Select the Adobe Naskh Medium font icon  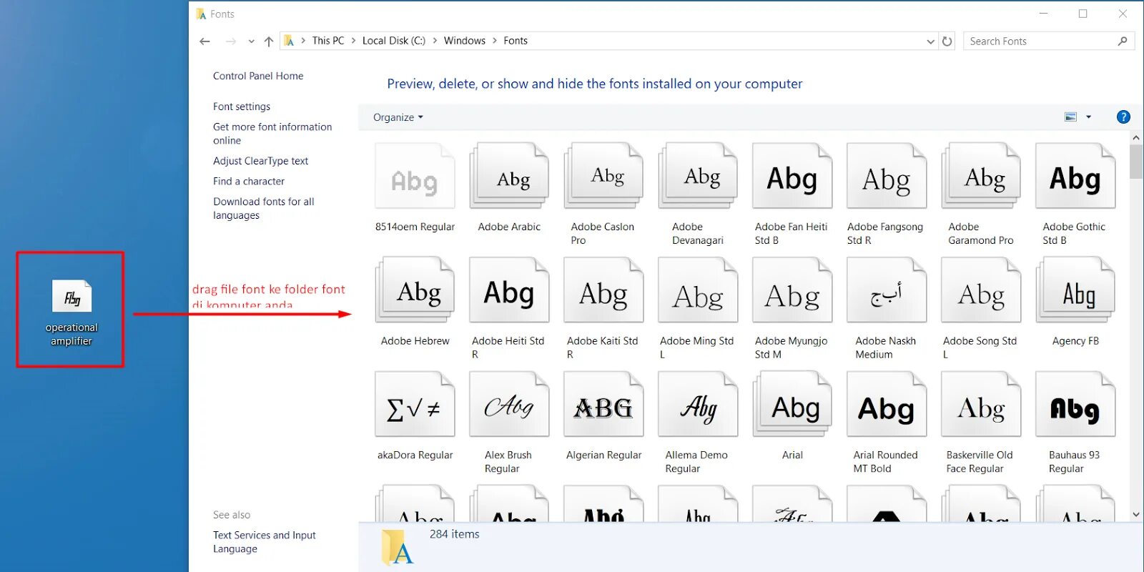coord(887,290)
